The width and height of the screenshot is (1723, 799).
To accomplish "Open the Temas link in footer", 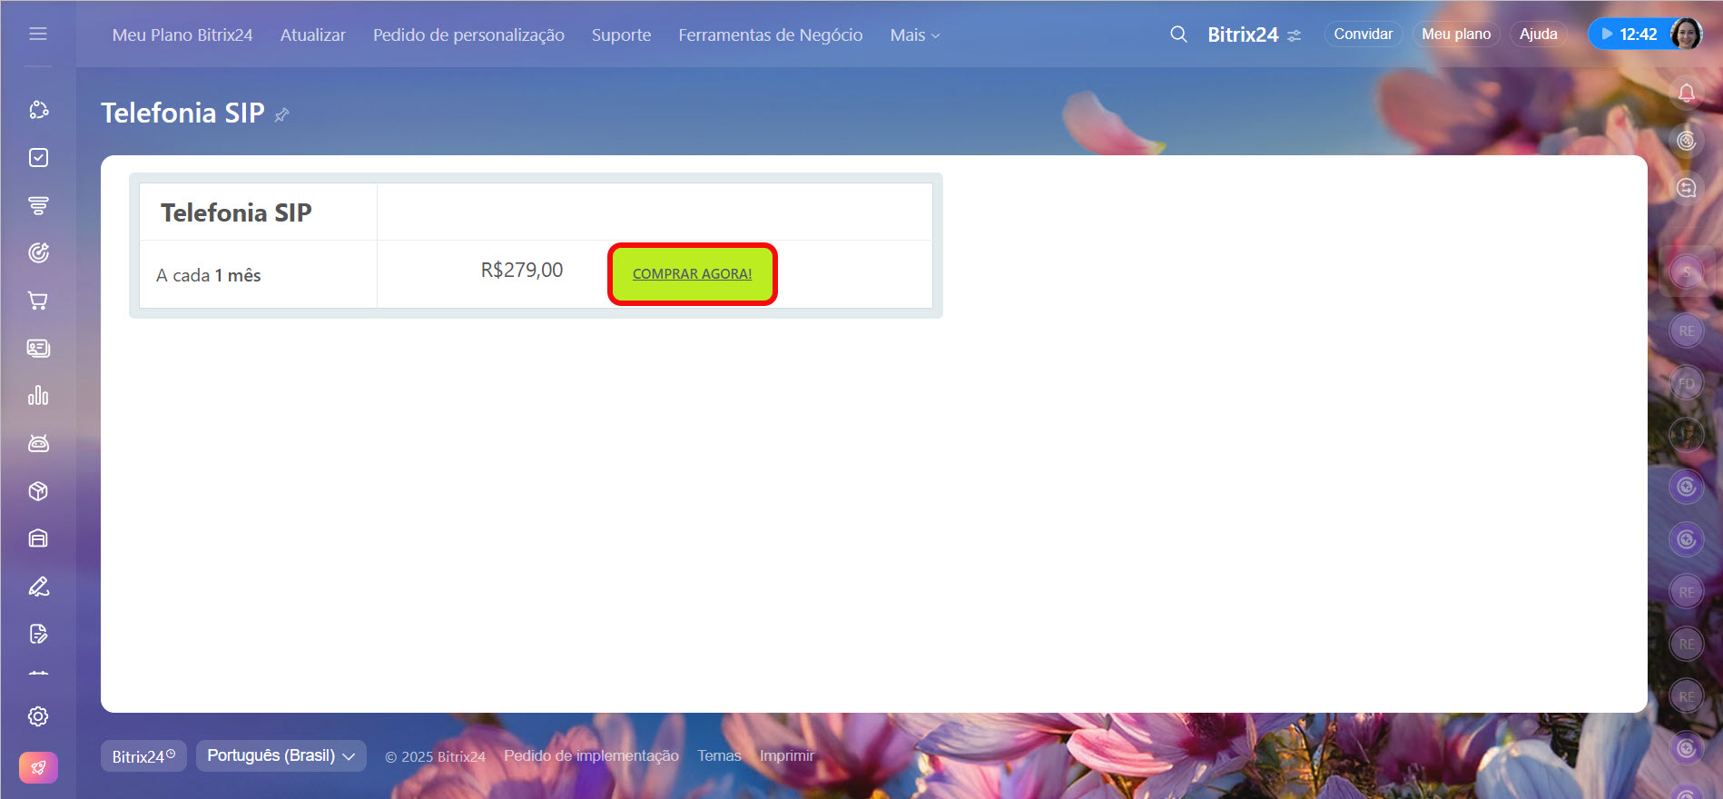I will [x=719, y=755].
